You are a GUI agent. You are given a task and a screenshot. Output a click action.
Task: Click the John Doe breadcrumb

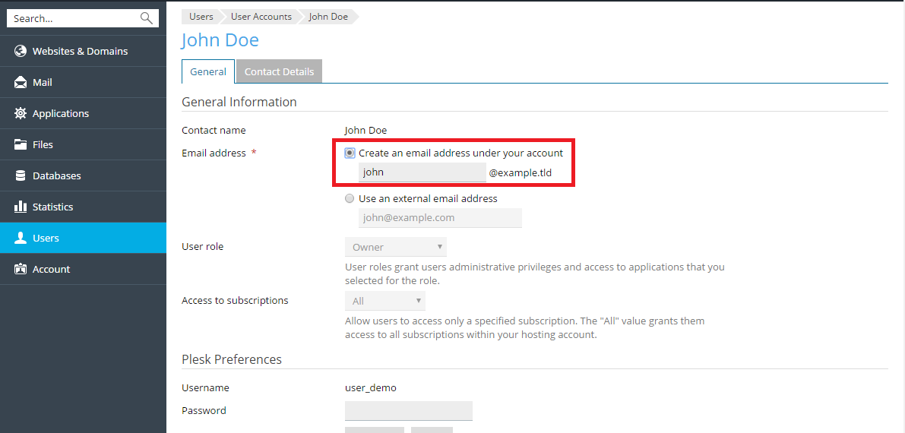[x=328, y=16]
